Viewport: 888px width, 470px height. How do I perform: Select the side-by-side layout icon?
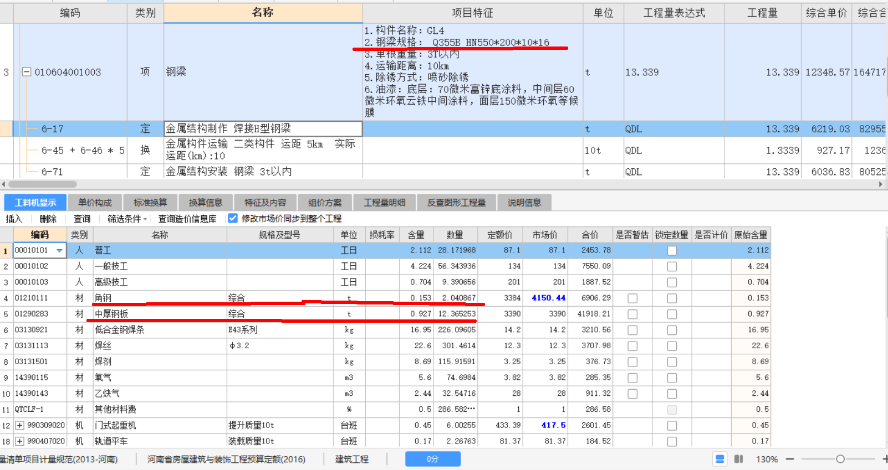(x=738, y=459)
